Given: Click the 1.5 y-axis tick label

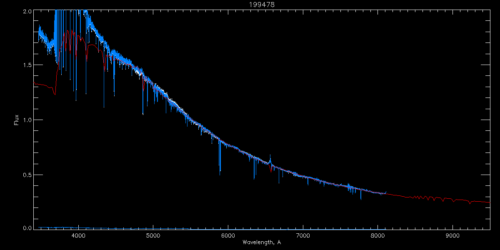Looking at the screenshot, I should point(27,65).
